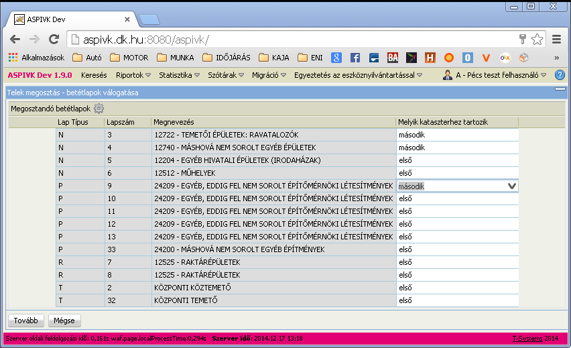The height and width of the screenshot is (348, 571).
Task: Open the red BA bookmark icon
Action: (x=393, y=58)
